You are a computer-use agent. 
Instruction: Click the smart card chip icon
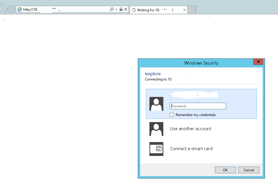tap(156, 149)
